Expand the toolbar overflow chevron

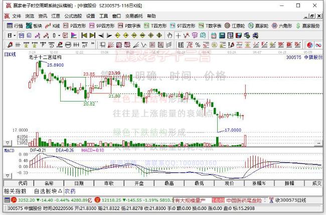(x=93, y=43)
